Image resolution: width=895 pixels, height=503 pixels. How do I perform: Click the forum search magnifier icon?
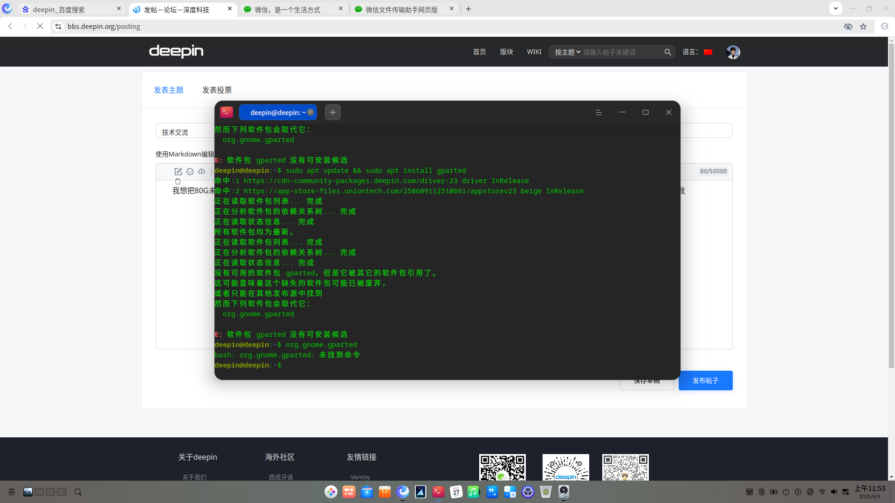point(668,52)
